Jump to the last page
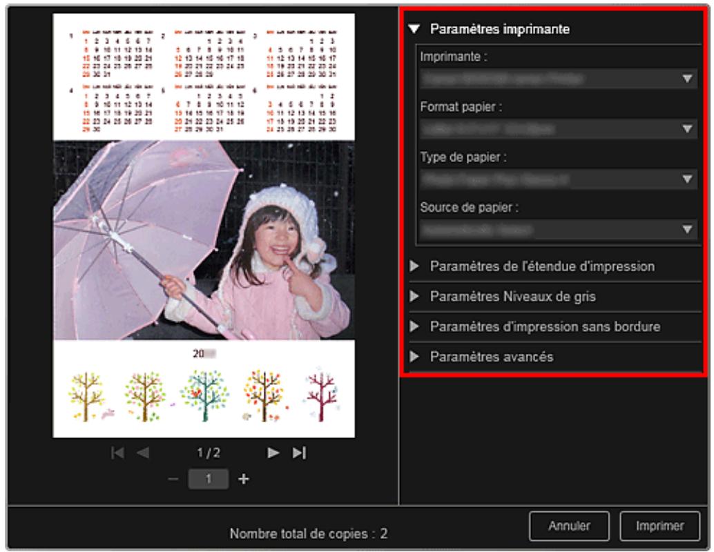 coord(298,453)
